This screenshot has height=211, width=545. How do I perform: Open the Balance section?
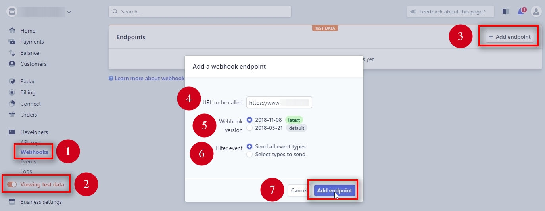pos(30,53)
